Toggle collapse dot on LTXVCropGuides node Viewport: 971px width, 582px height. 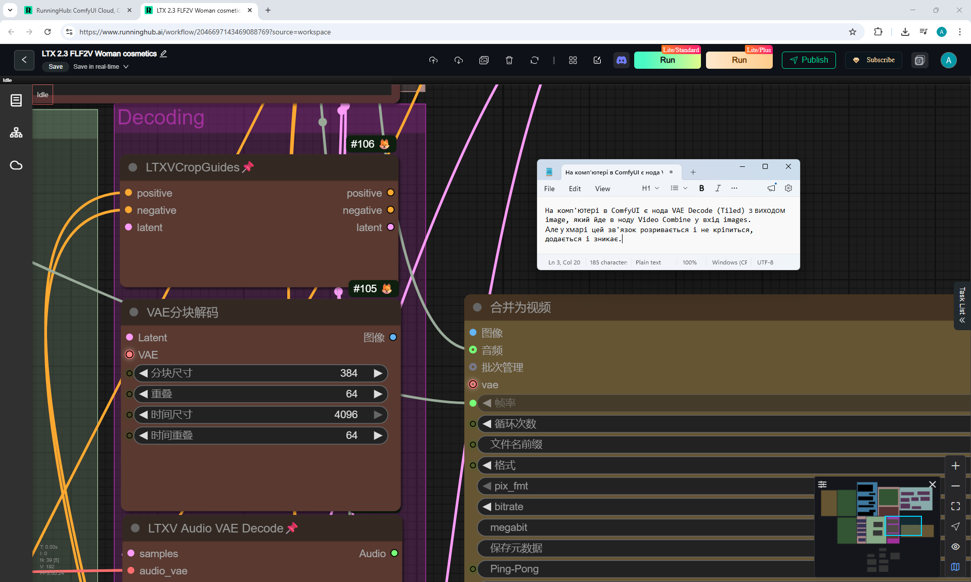click(x=133, y=167)
